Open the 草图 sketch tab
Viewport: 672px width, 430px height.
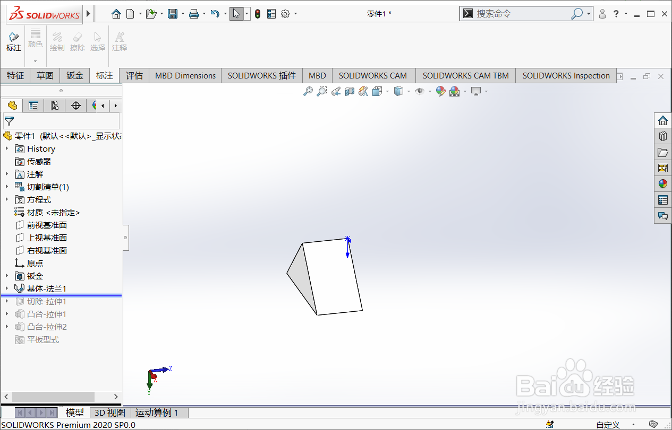(x=45, y=76)
